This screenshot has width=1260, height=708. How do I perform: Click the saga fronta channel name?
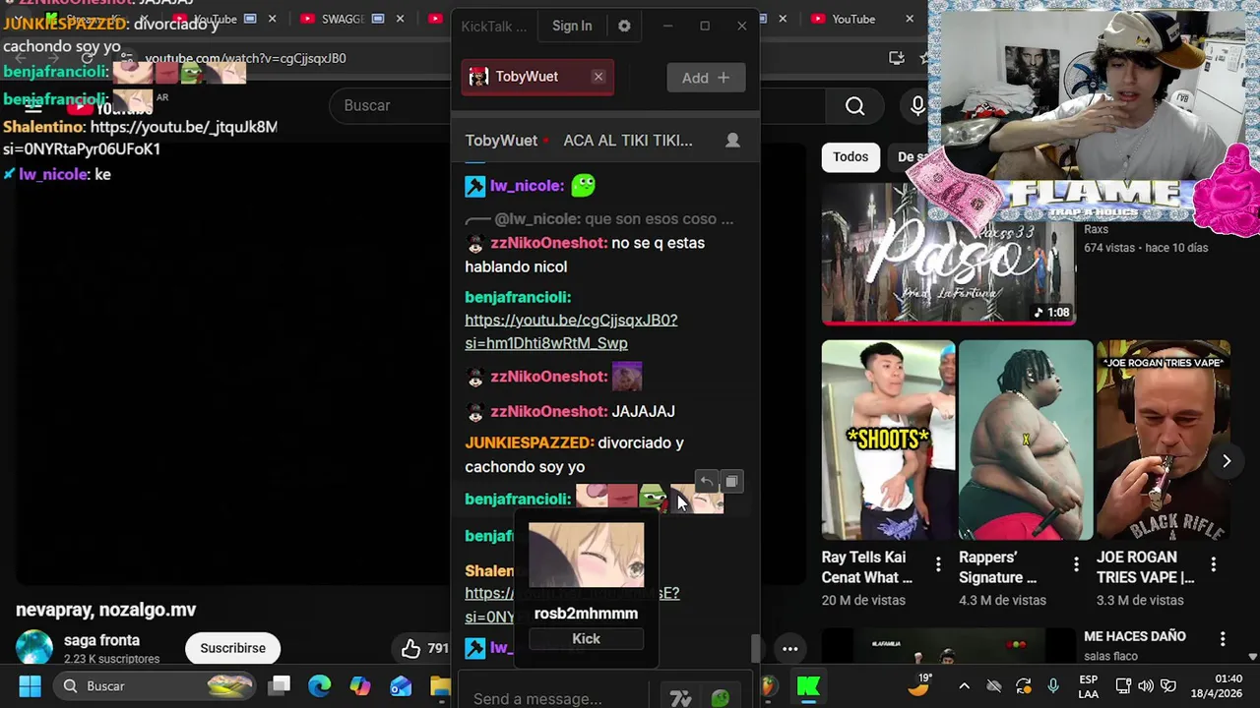pyautogui.click(x=101, y=640)
